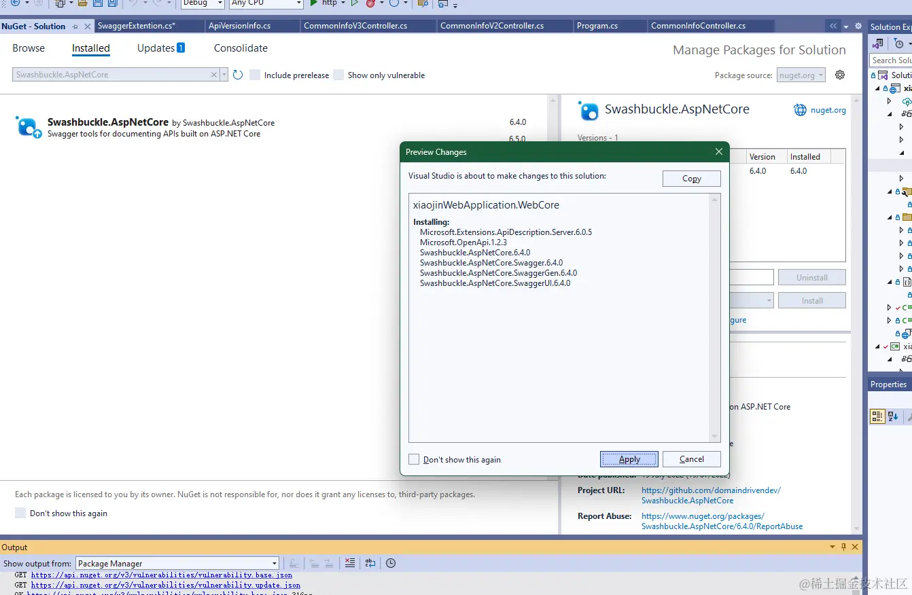Clear the Swashbuckle.AspNetCore search box text
The image size is (912, 595).
pyautogui.click(x=214, y=75)
